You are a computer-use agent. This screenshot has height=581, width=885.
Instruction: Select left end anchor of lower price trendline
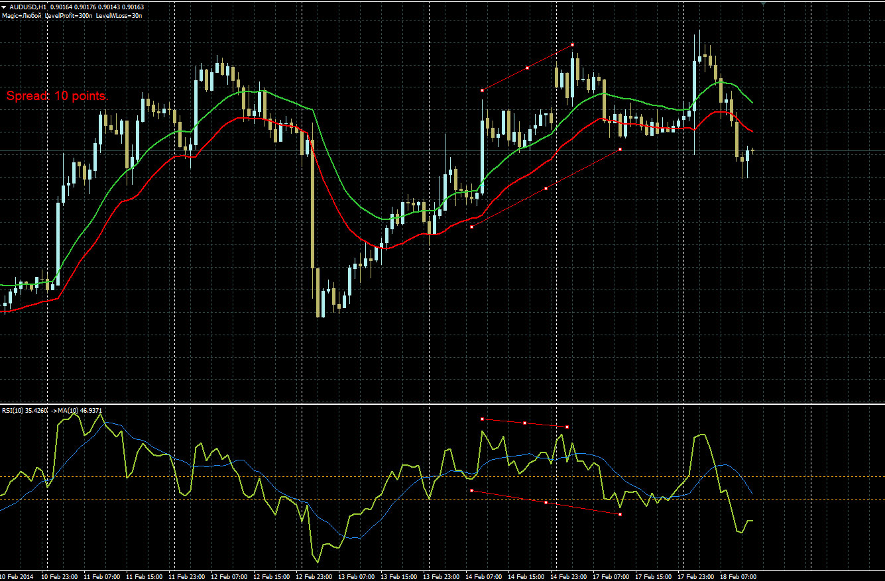pyautogui.click(x=471, y=227)
